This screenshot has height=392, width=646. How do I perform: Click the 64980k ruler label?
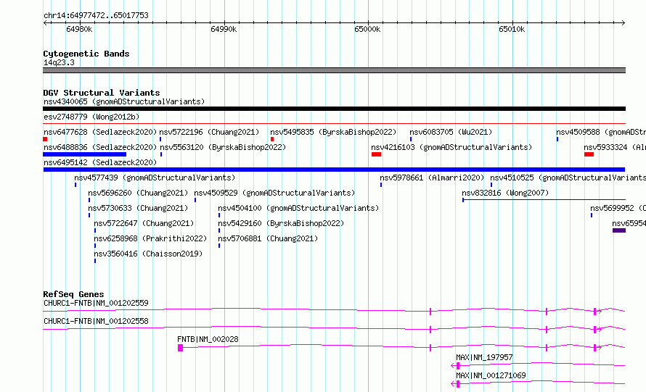79,29
